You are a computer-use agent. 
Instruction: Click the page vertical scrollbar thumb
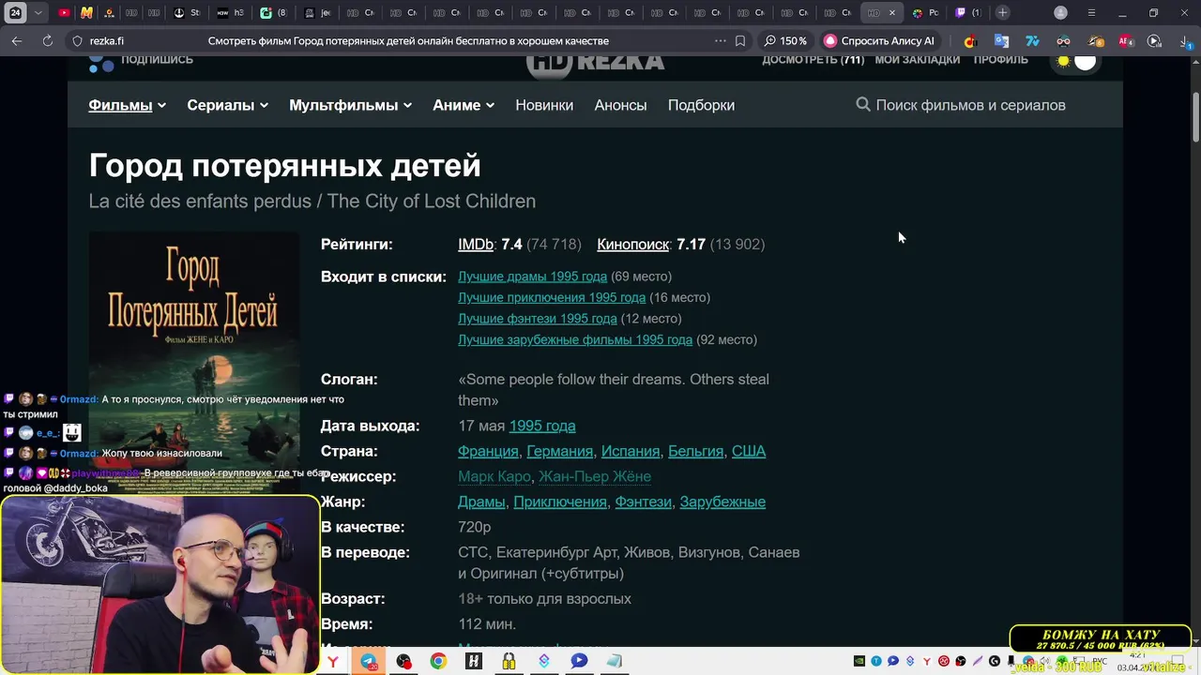[x=1195, y=117]
